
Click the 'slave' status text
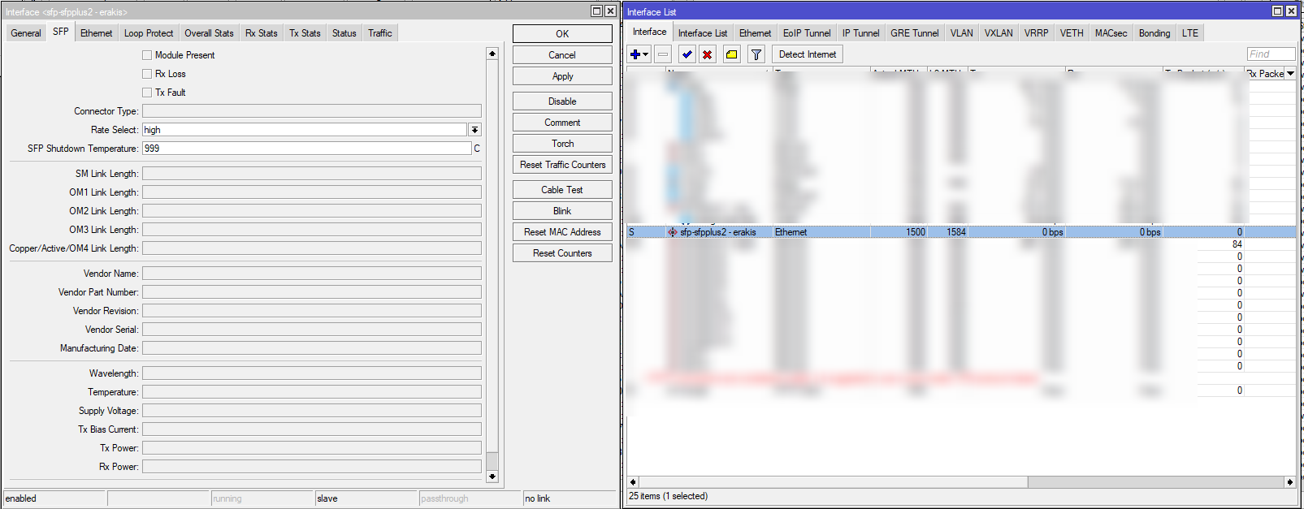[327, 498]
